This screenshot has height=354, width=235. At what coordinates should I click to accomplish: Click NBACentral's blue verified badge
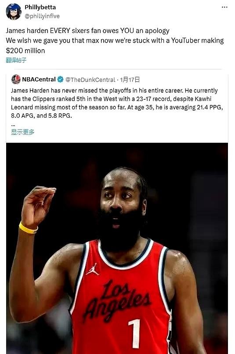60,79
